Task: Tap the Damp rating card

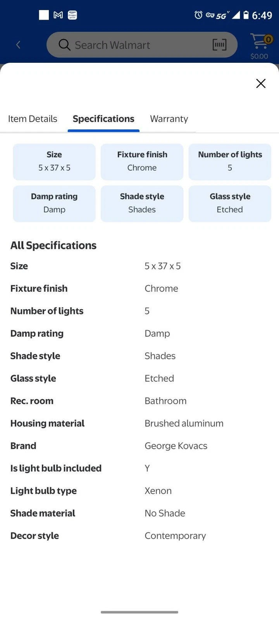Action: point(54,203)
